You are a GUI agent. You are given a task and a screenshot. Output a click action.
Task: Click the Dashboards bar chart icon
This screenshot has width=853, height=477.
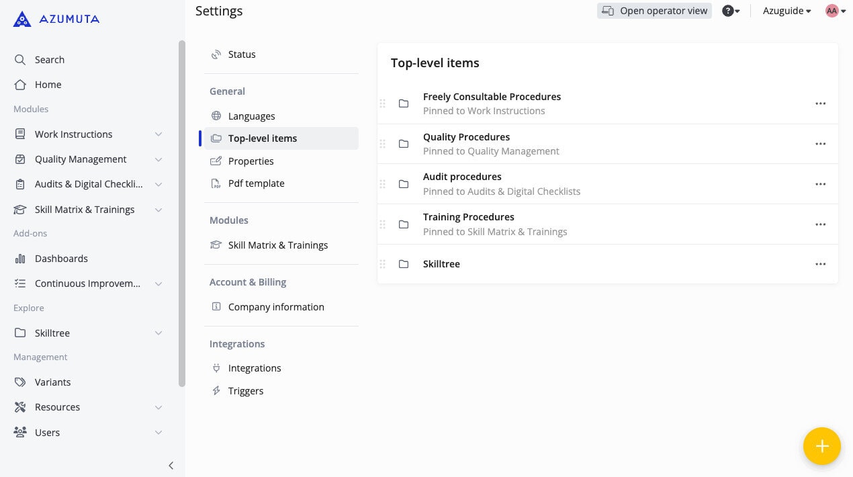click(x=20, y=259)
